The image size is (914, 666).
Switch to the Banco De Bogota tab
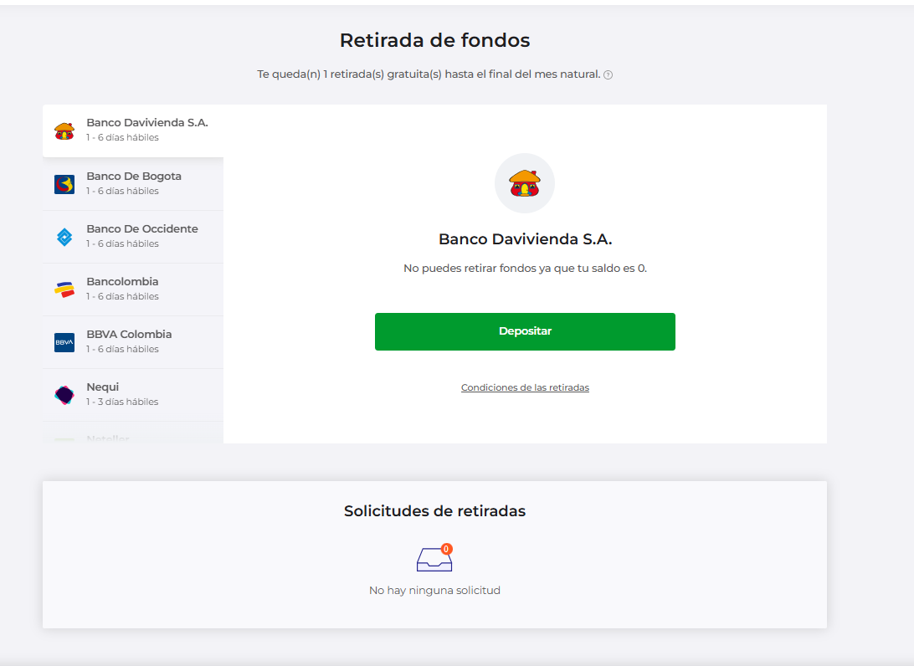tap(134, 183)
